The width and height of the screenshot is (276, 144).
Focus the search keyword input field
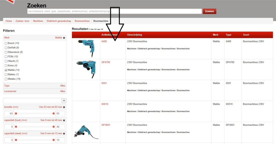click(115, 11)
